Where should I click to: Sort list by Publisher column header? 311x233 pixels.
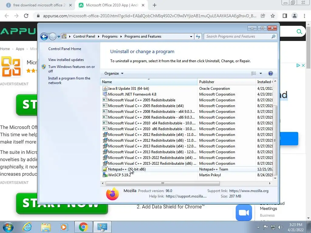226,82
